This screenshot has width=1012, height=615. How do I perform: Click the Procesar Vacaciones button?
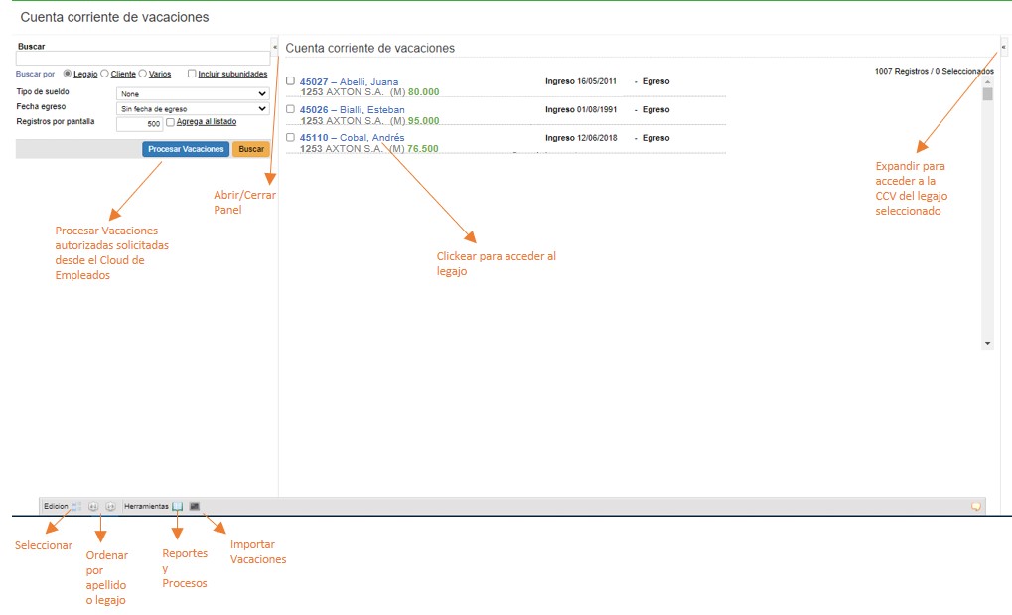[x=186, y=149]
